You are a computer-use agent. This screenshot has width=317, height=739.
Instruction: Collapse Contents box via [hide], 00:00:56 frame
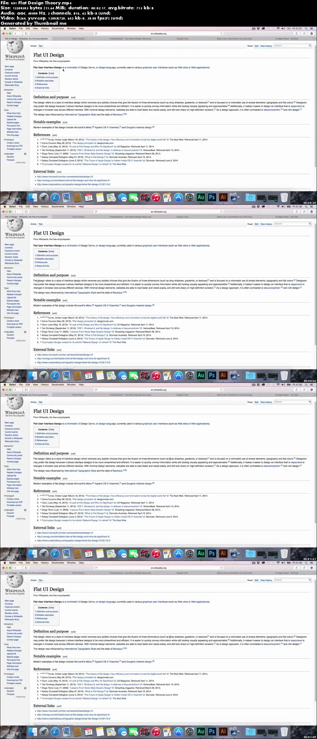pos(51,251)
